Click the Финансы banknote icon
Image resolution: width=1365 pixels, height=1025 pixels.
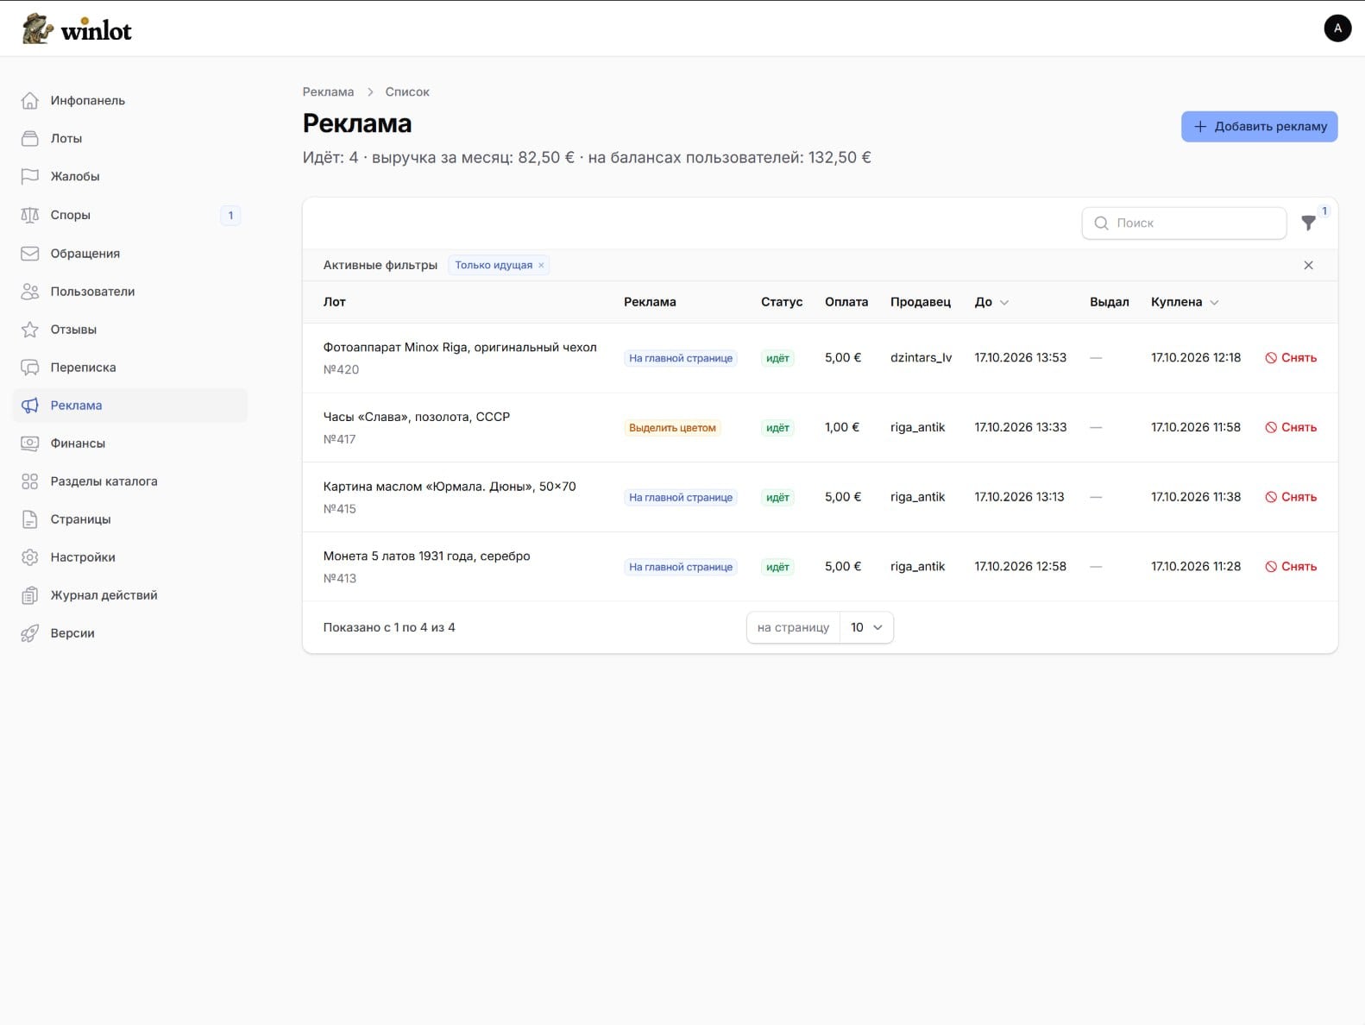point(29,443)
